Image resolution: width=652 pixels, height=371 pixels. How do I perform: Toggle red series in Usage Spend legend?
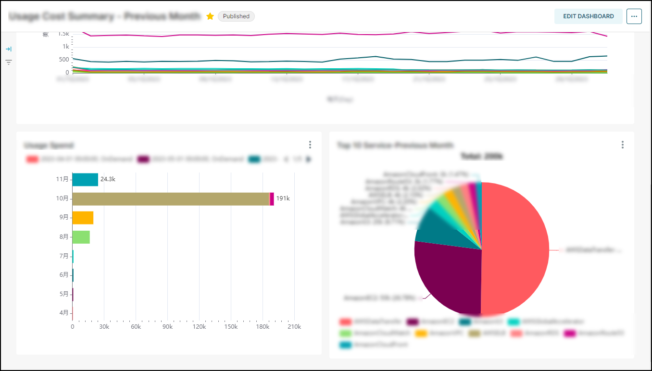[x=32, y=159]
